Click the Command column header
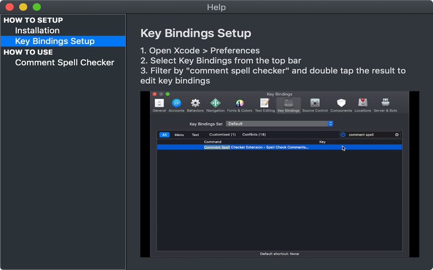The height and width of the screenshot is (270, 433). pyautogui.click(x=213, y=142)
